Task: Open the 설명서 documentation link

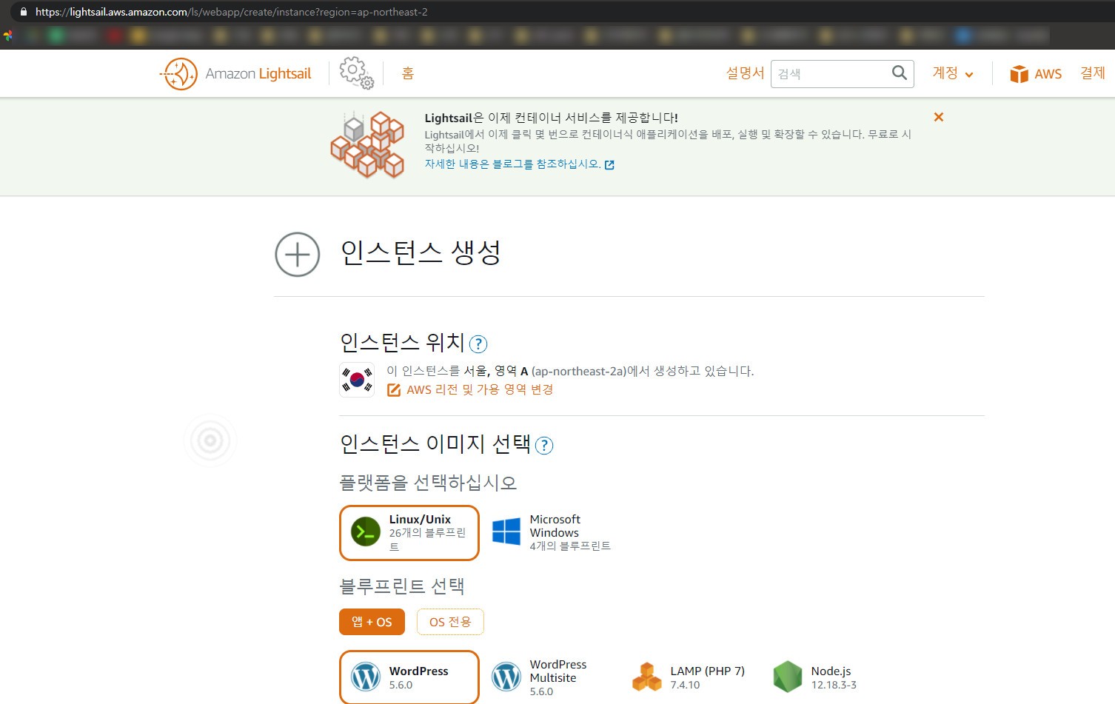Action: pyautogui.click(x=745, y=73)
